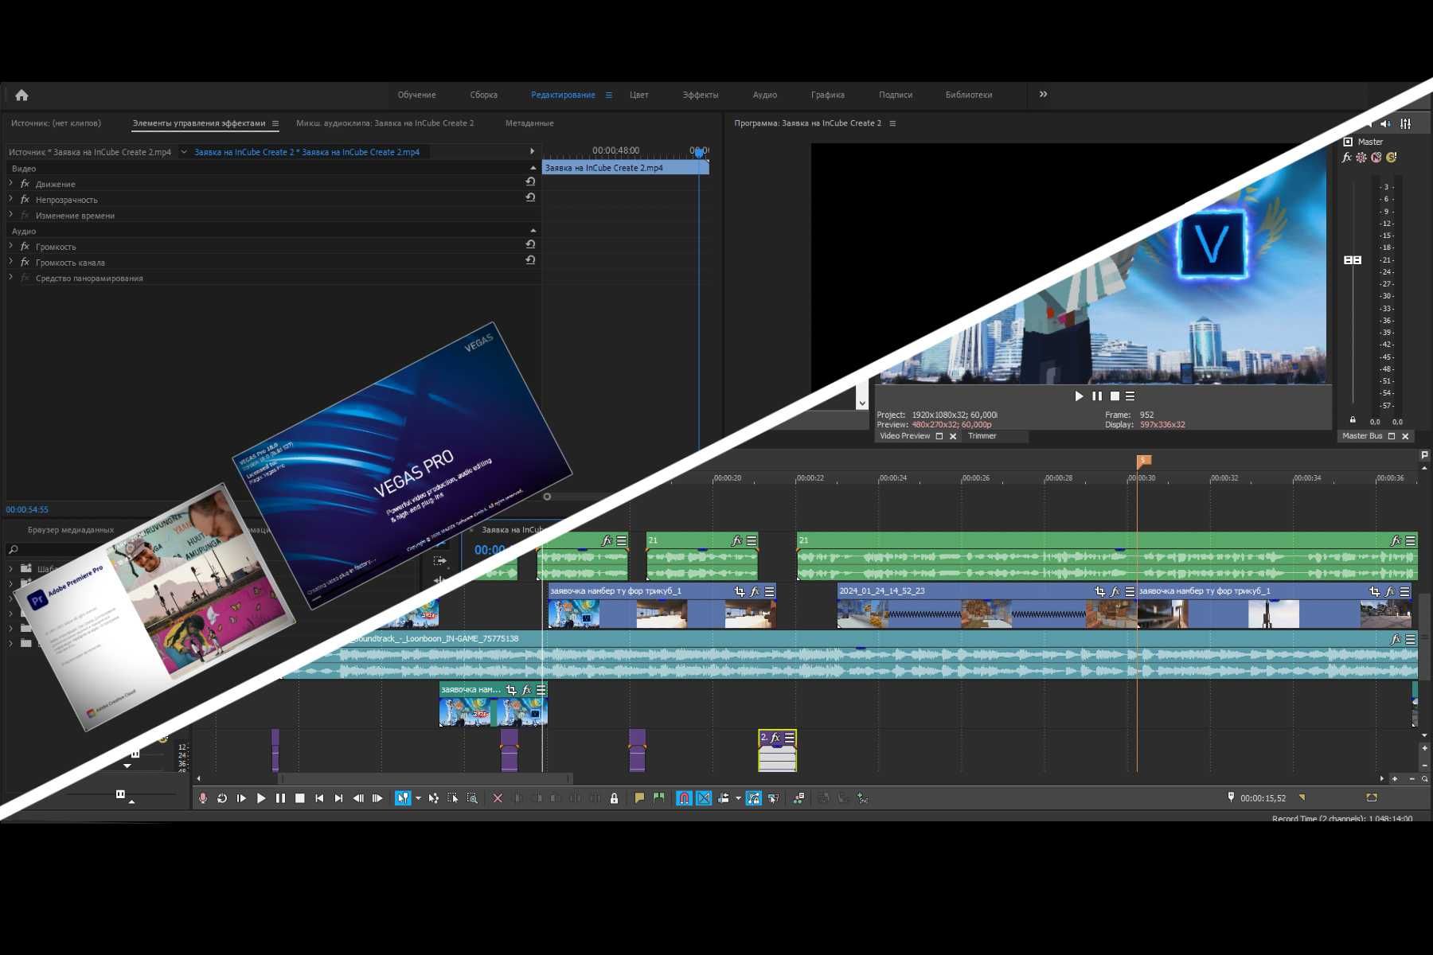Viewport: 1433px width, 955px height.
Task: Toggle Enable Snapping magnet
Action: point(684,798)
